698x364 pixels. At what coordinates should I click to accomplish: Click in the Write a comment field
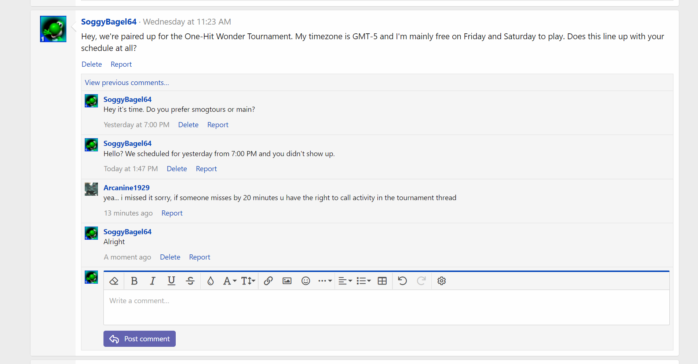386,307
